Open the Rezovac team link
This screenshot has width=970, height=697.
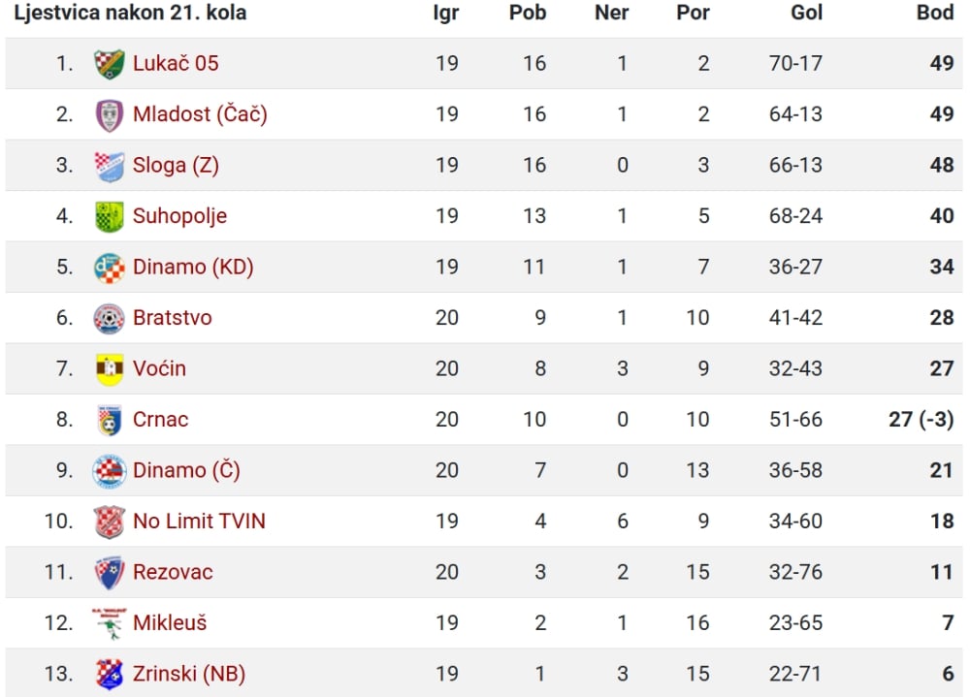(174, 571)
